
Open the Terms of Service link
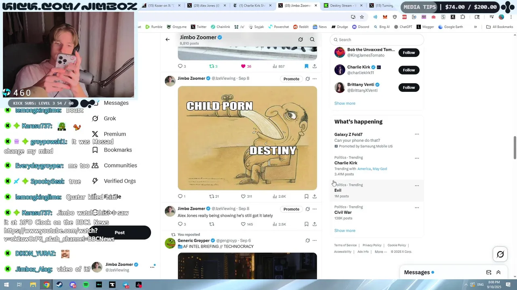pyautogui.click(x=345, y=245)
